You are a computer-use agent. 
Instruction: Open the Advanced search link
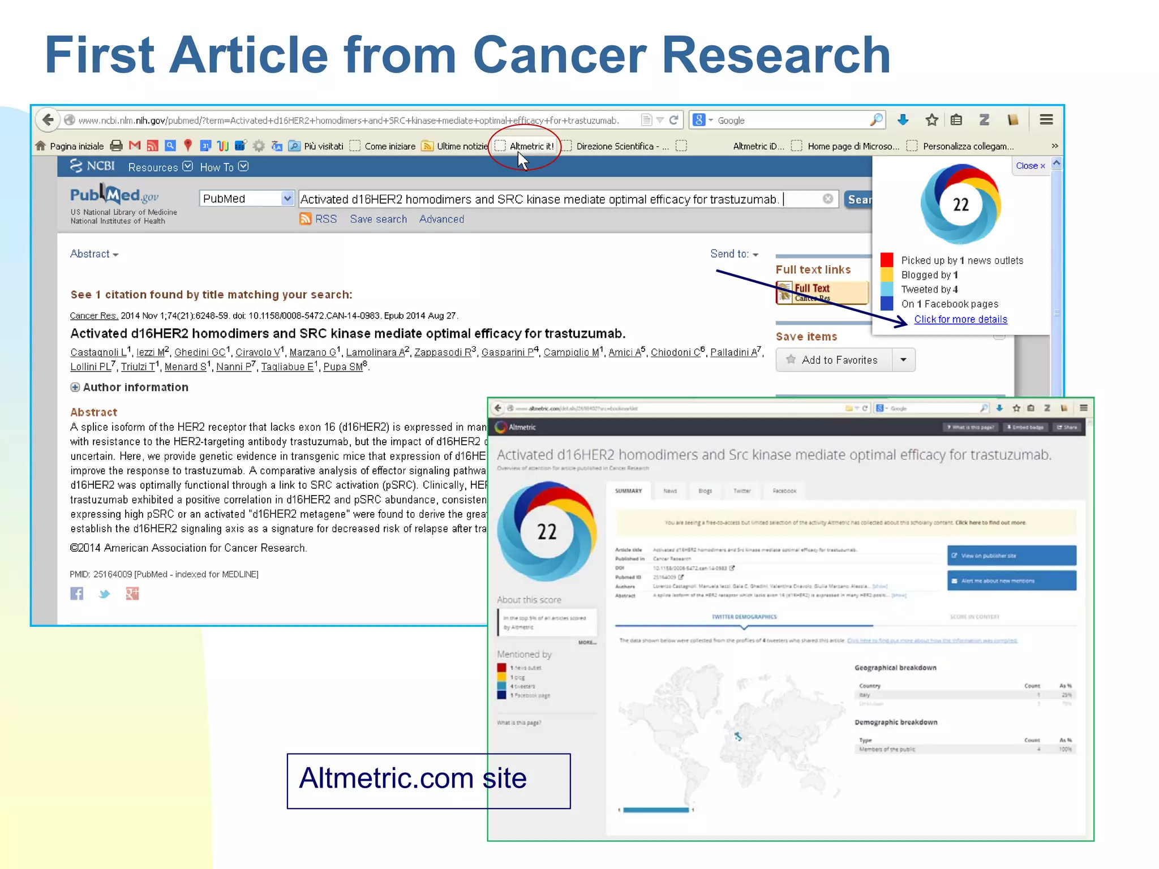(441, 219)
